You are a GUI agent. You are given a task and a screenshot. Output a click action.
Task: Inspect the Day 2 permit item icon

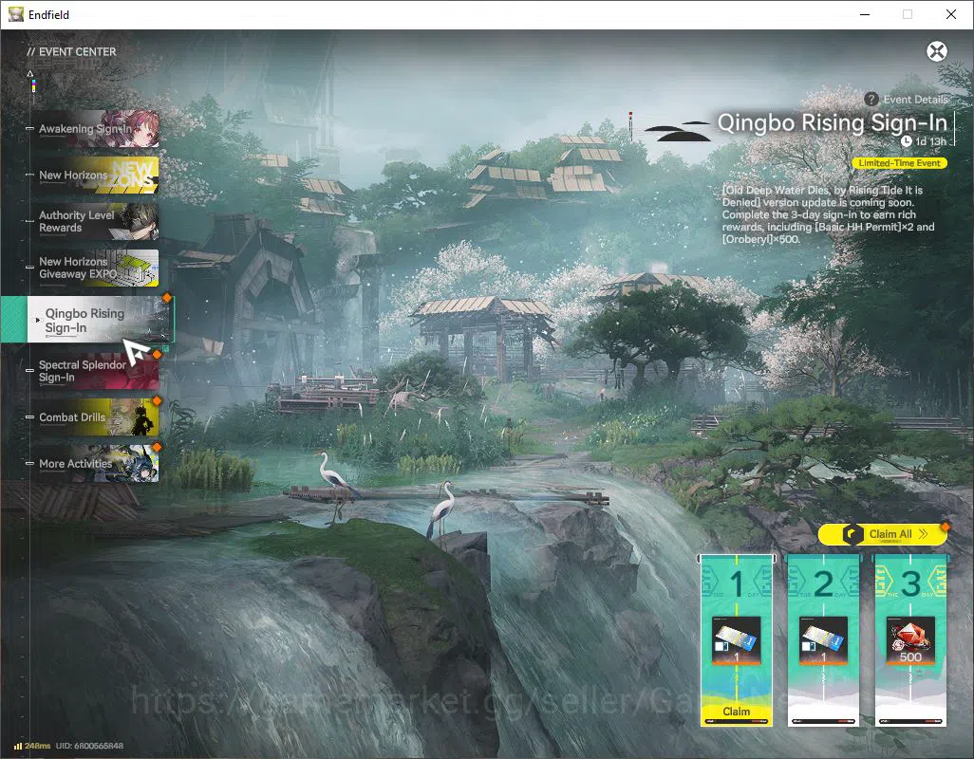[x=823, y=640]
